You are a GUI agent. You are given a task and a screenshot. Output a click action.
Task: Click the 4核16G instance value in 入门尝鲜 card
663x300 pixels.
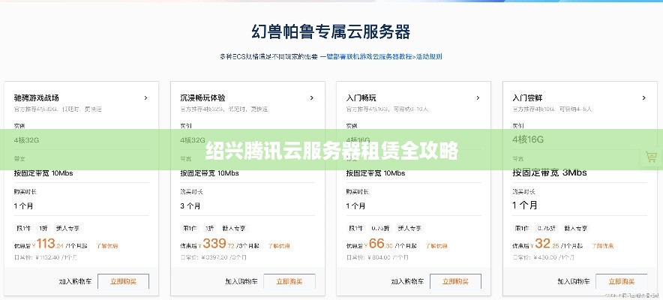pos(528,139)
